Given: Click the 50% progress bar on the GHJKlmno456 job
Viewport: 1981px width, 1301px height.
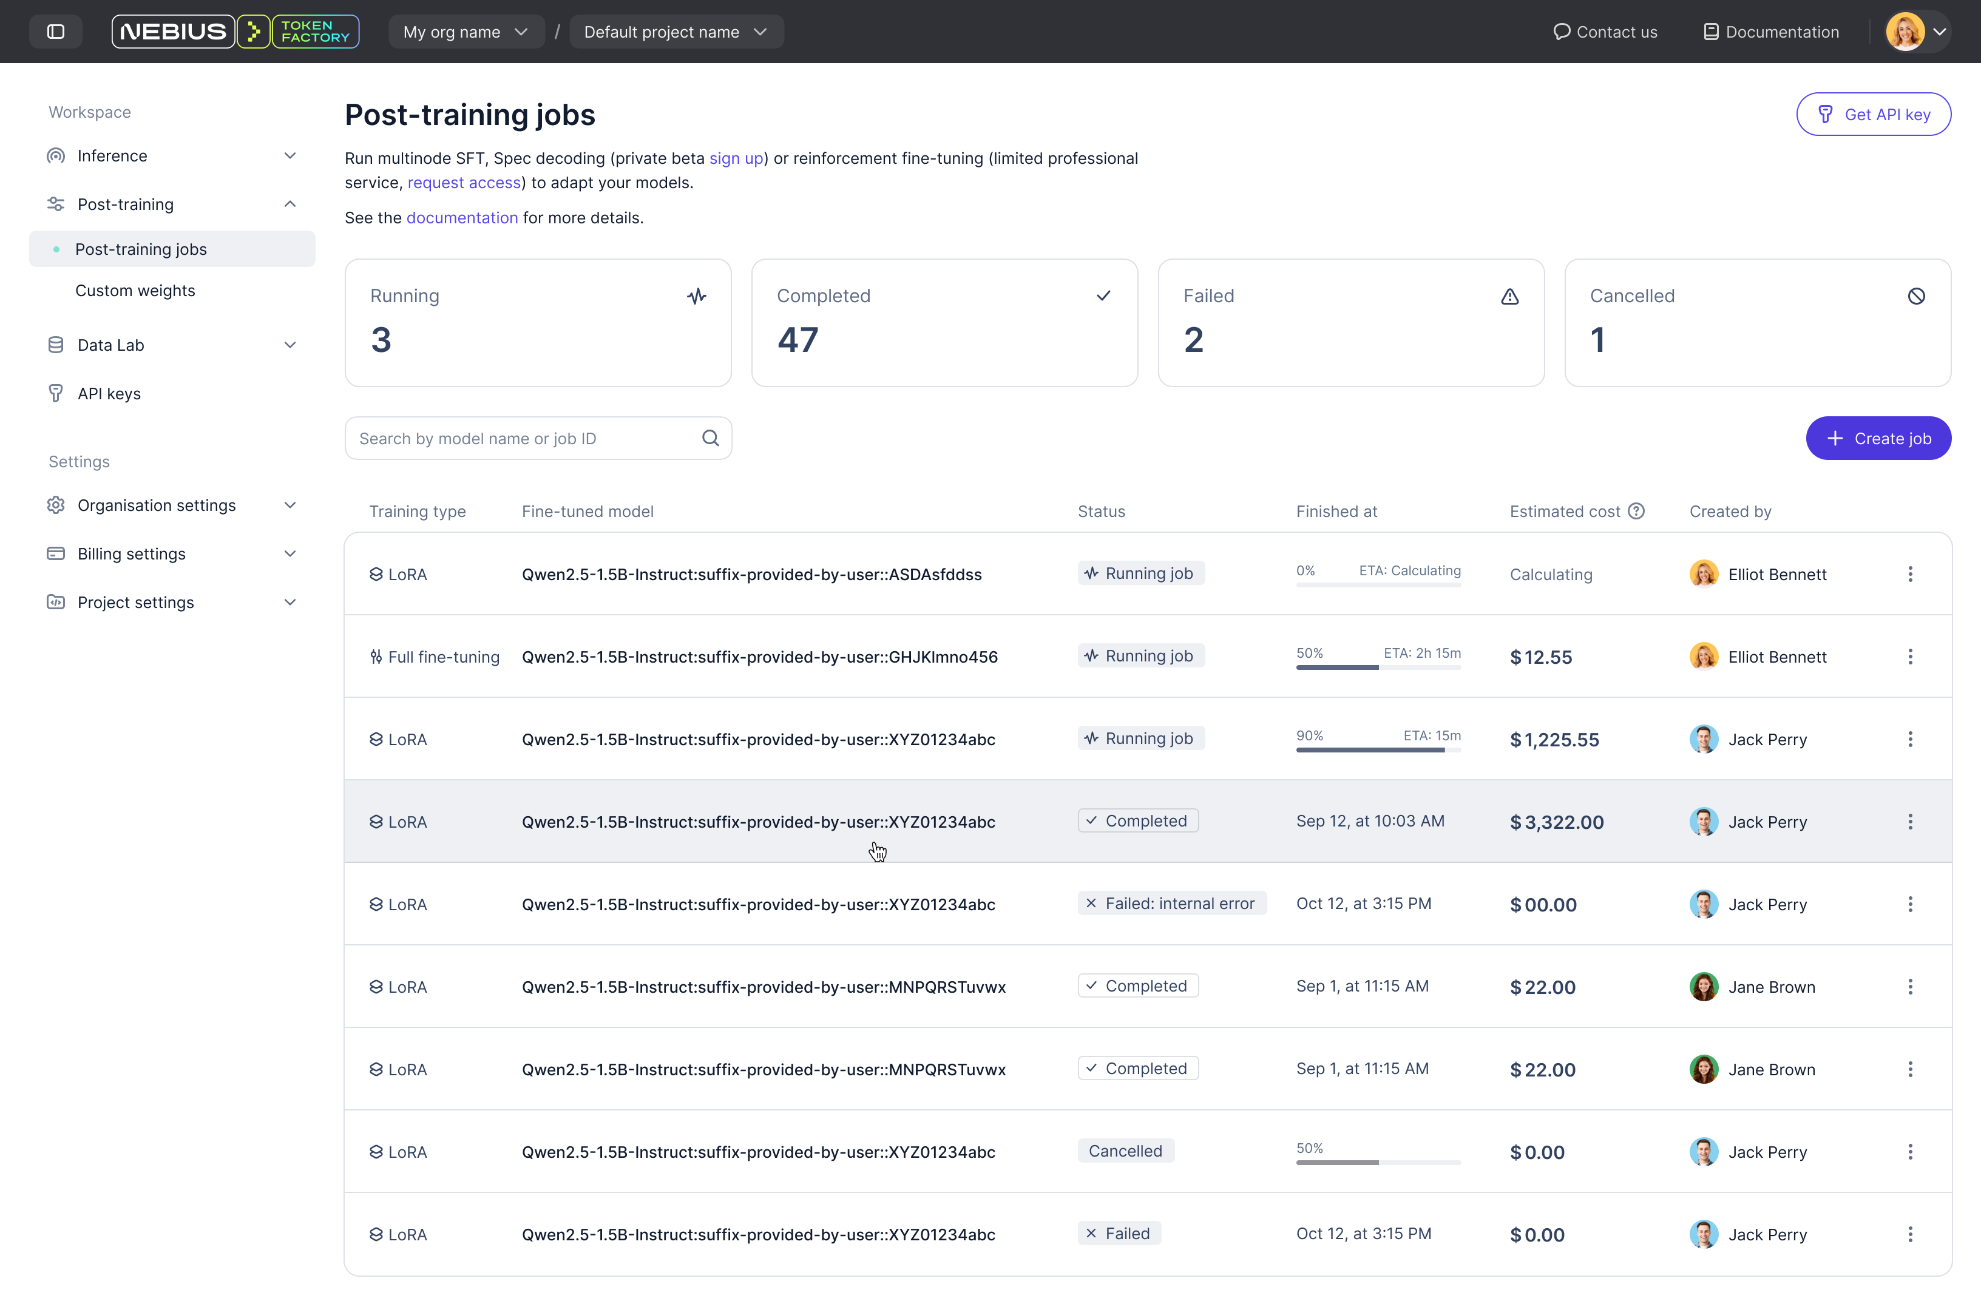Looking at the screenshot, I should 1378,667.
